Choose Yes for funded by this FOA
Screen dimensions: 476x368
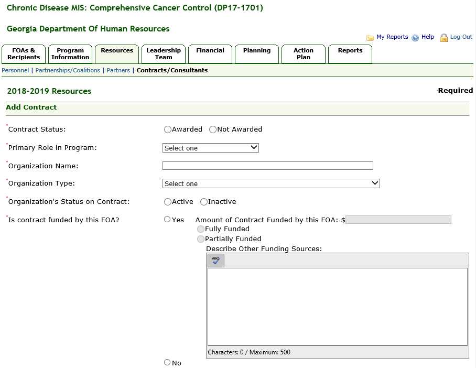point(168,220)
